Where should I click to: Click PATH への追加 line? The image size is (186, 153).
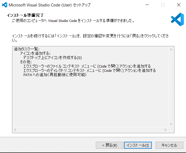click(x=55, y=75)
